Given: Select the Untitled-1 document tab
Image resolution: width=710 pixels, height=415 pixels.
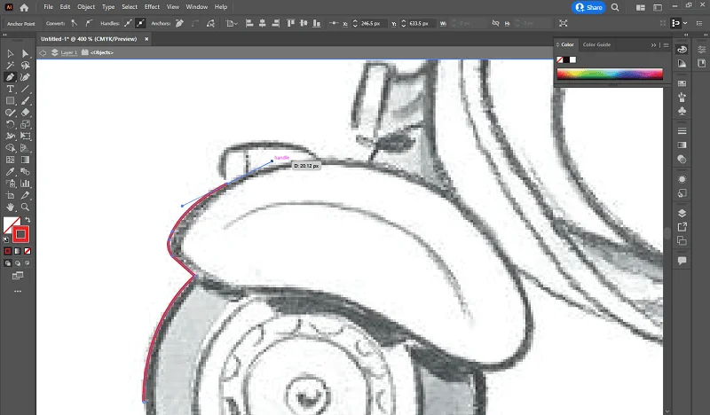Looking at the screenshot, I should (89, 39).
